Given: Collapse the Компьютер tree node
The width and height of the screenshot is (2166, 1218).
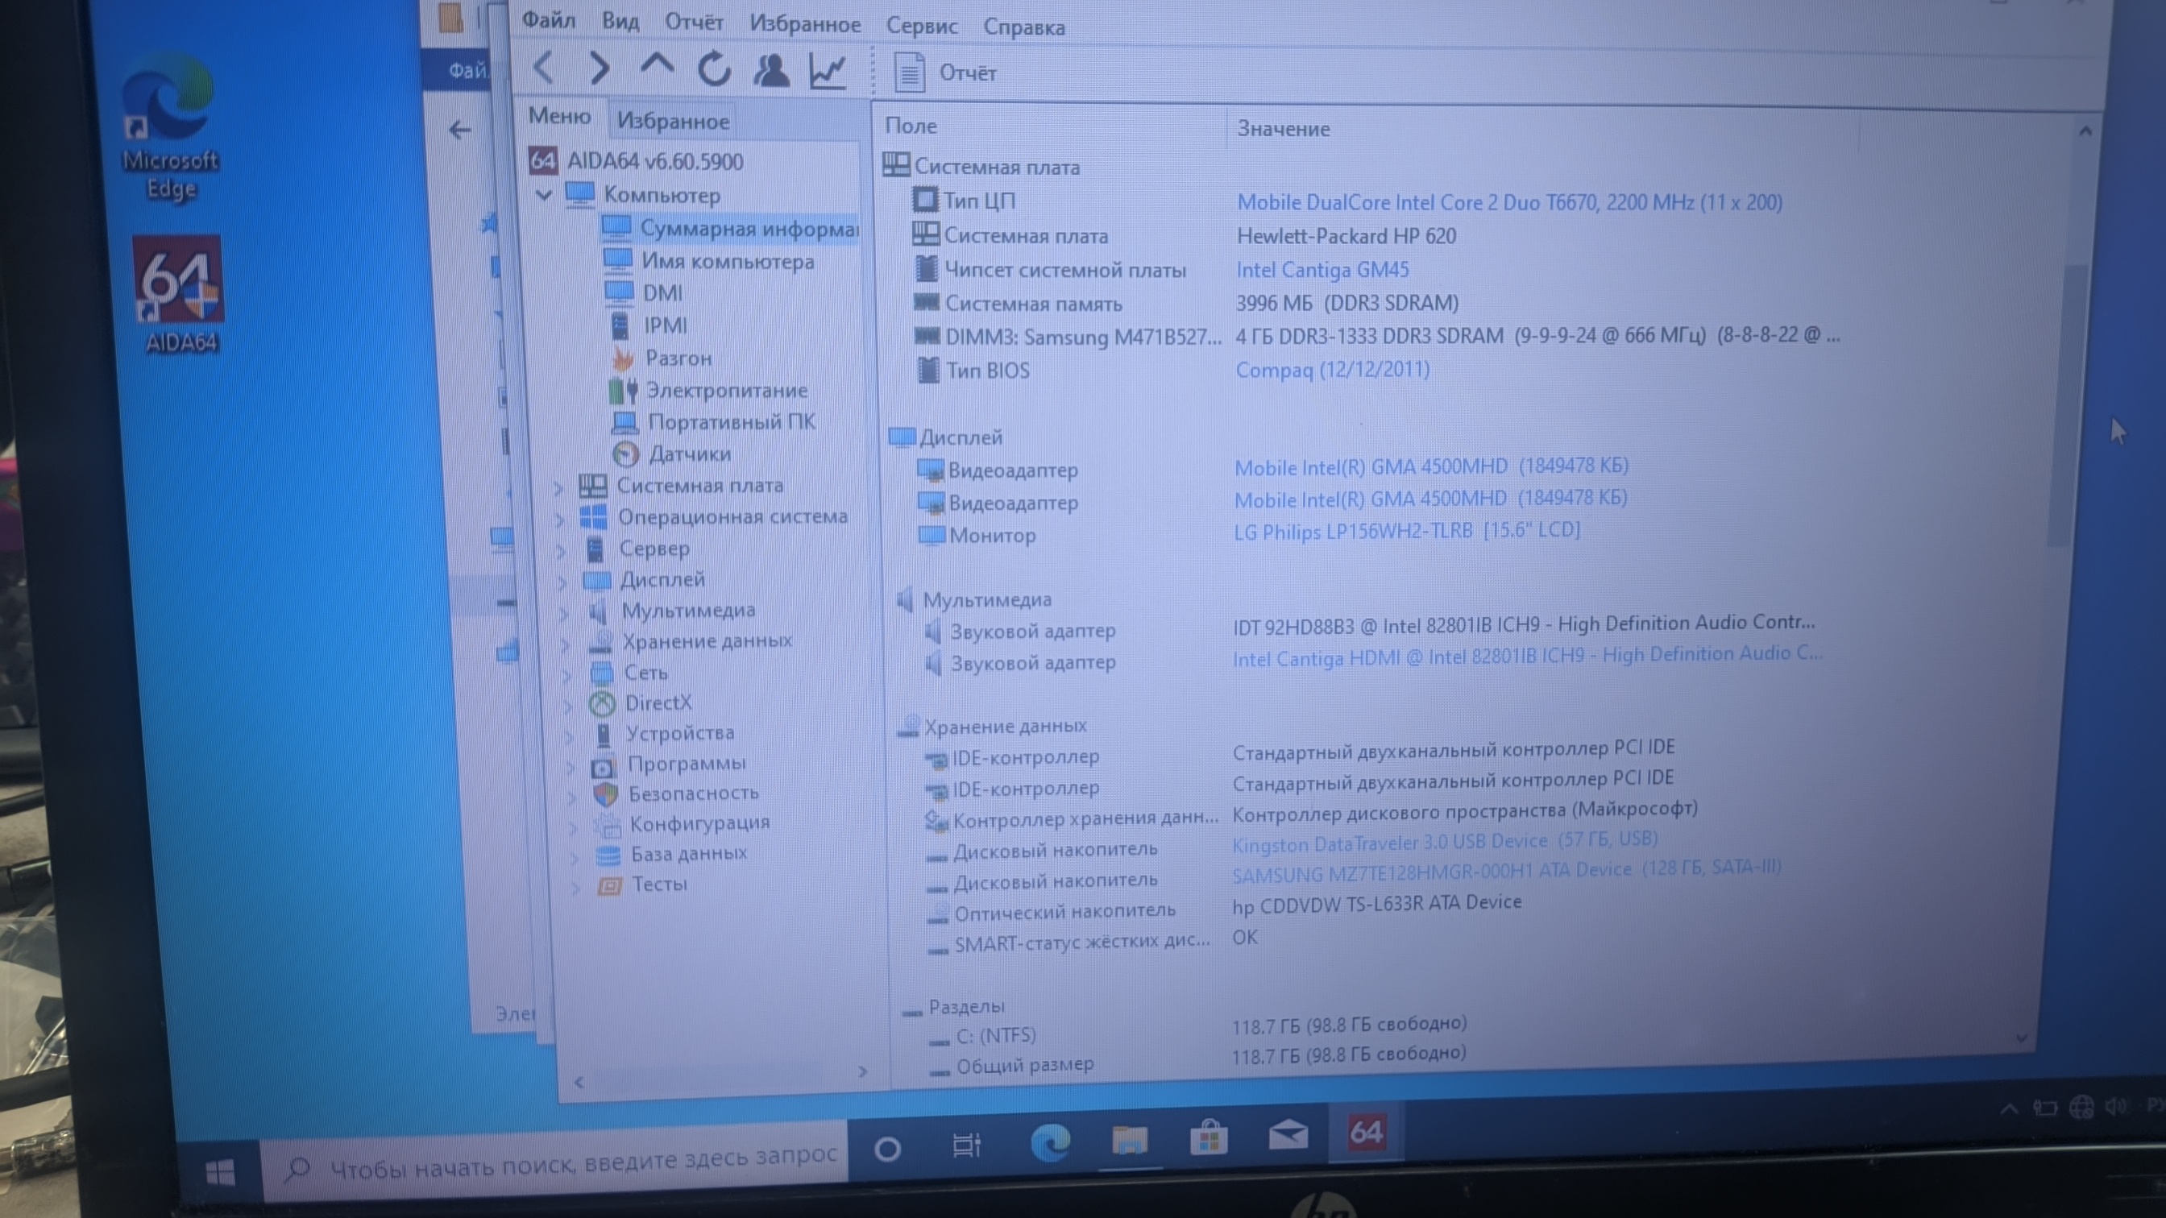Looking at the screenshot, I should (543, 195).
